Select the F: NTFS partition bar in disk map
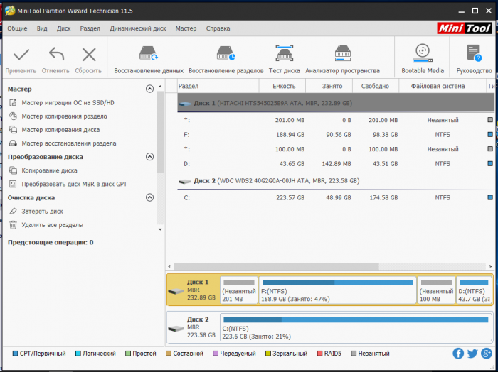 (337, 290)
